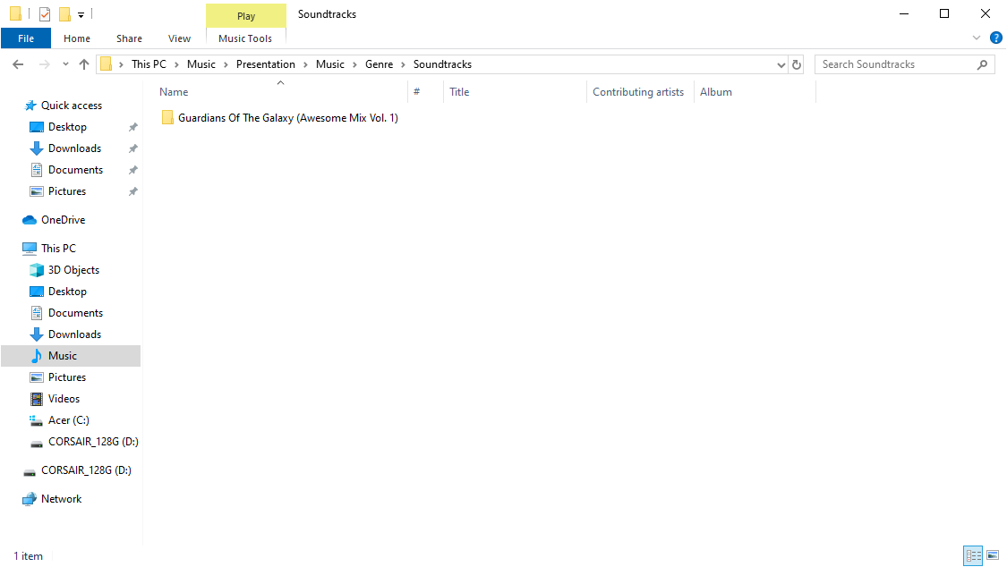Sort by the Name column header
1007x567 pixels.
pos(281,92)
